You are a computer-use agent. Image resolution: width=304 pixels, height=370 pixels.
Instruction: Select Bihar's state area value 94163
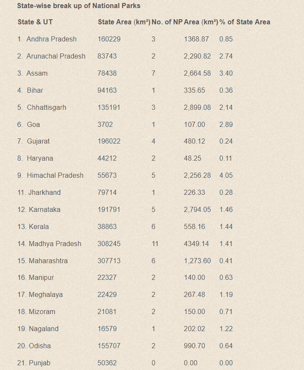(x=107, y=91)
